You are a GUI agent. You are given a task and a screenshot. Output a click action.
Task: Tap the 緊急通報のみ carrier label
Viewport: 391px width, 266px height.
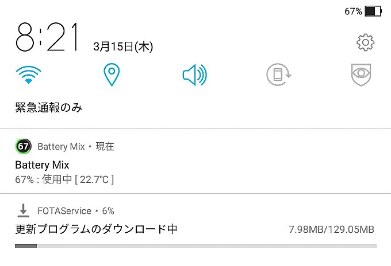49,108
